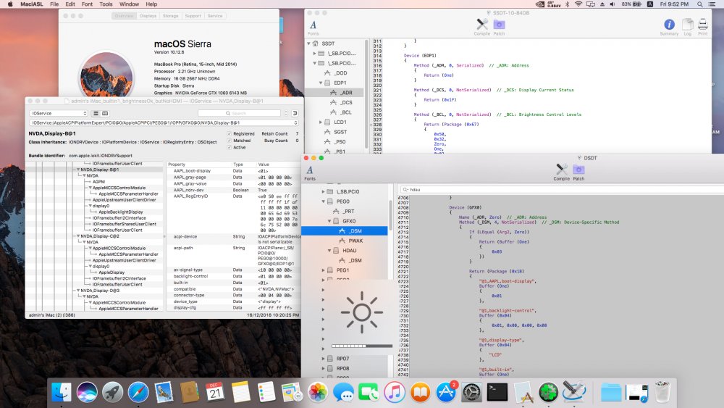Collapse HDAU in the DSDT sidebar
Viewport: 724px width, 408px height.
[x=329, y=251]
